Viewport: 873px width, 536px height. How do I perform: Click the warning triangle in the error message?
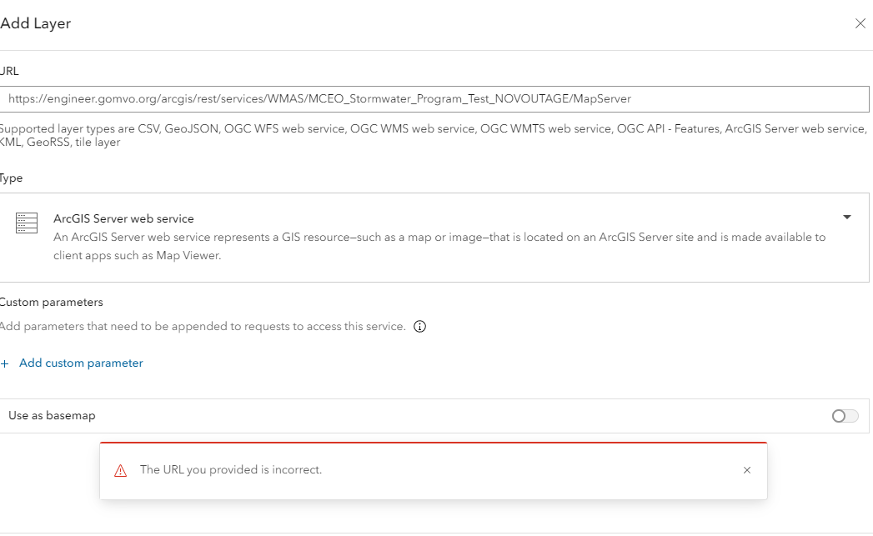(122, 469)
